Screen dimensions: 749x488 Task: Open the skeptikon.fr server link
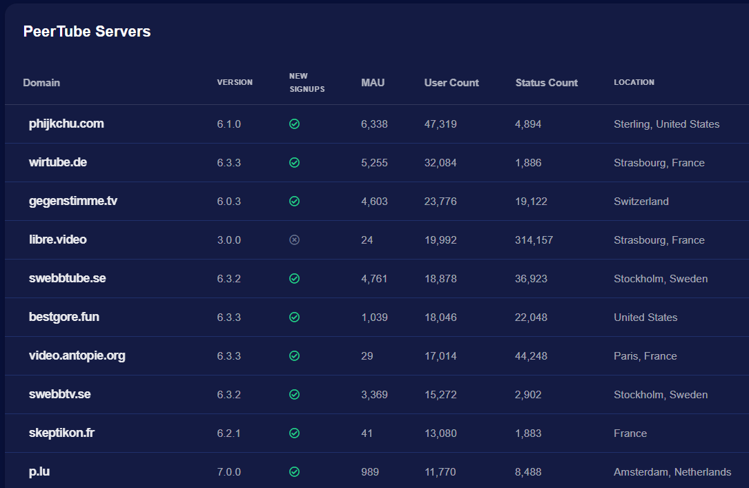(61, 433)
